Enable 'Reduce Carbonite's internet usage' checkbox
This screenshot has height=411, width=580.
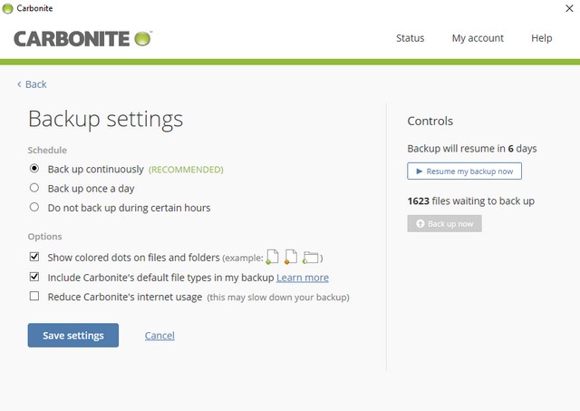point(34,297)
